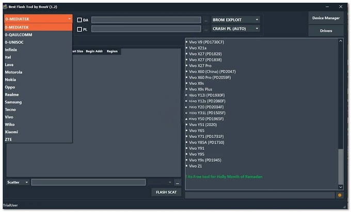Screen dimensions: 351x212
Task: Click the TrialUser status bar text
Action: pos(10,205)
